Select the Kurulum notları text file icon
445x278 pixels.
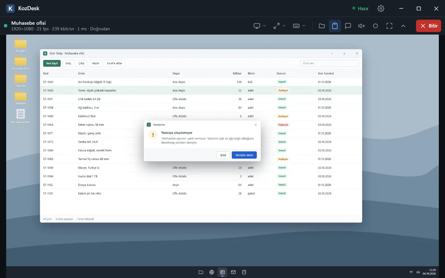pyautogui.click(x=21, y=116)
